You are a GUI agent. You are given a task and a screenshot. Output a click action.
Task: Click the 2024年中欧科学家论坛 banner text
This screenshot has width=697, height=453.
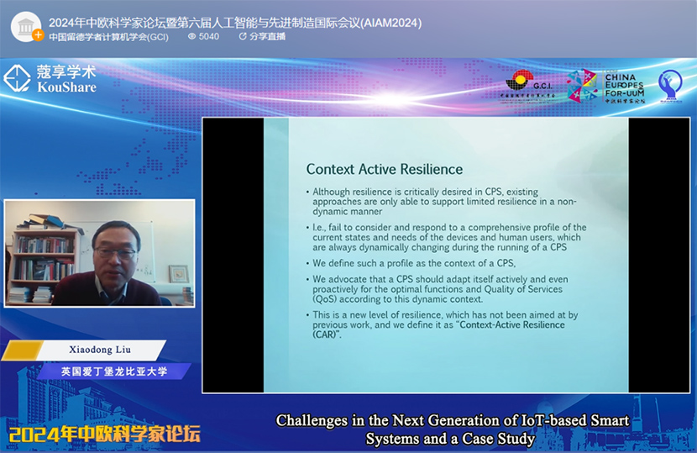click(x=105, y=435)
